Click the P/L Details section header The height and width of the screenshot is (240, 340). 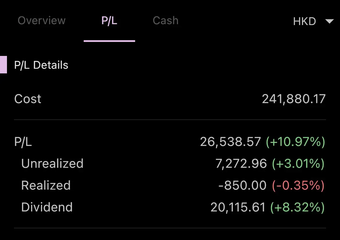tap(41, 65)
